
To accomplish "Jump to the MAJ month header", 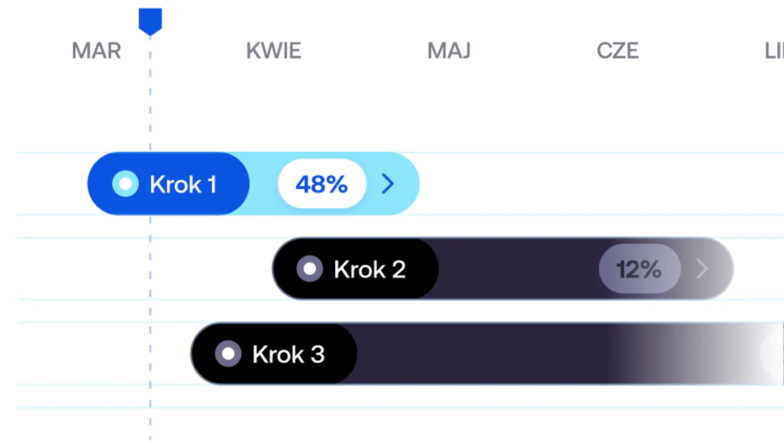I will tap(449, 51).
